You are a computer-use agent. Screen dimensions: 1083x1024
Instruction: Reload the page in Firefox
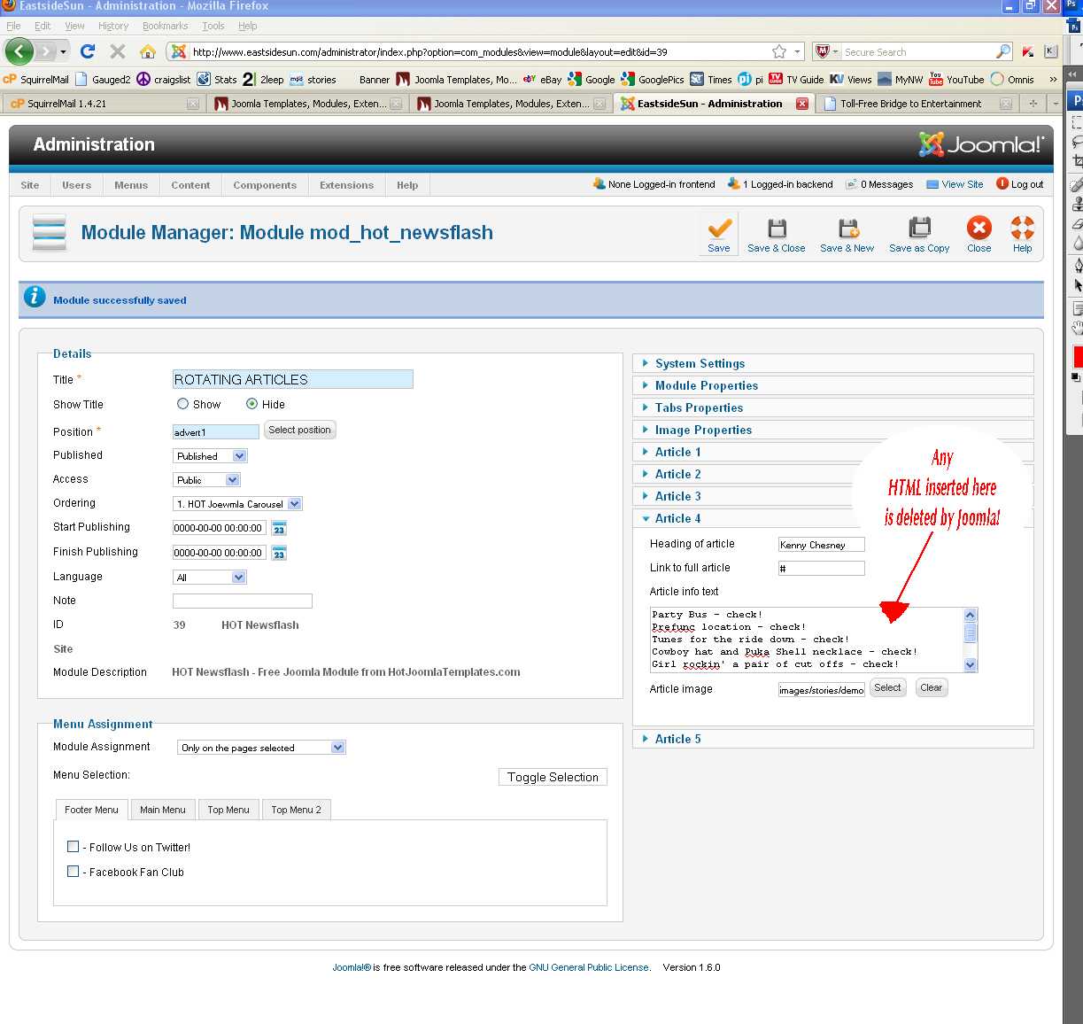point(87,51)
